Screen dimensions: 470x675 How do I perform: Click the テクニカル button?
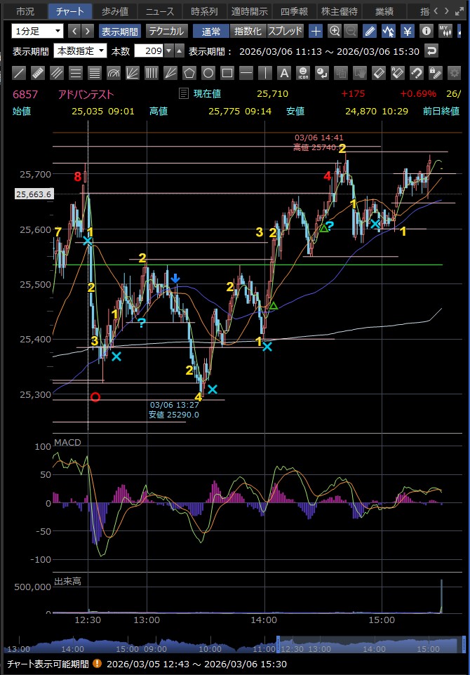(166, 31)
